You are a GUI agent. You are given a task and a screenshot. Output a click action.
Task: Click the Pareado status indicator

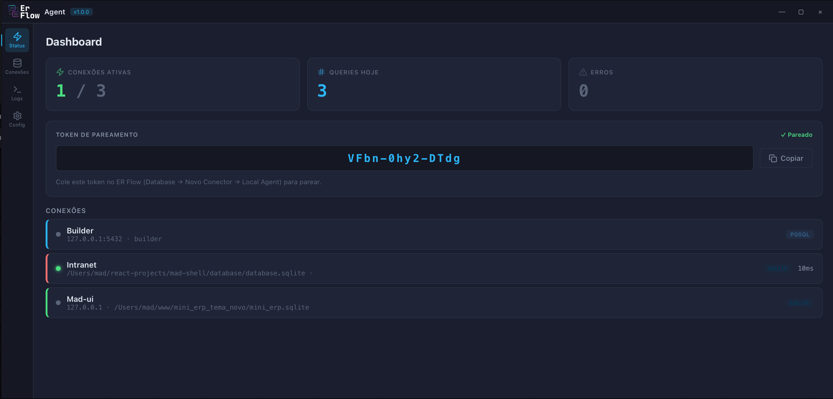(x=796, y=135)
